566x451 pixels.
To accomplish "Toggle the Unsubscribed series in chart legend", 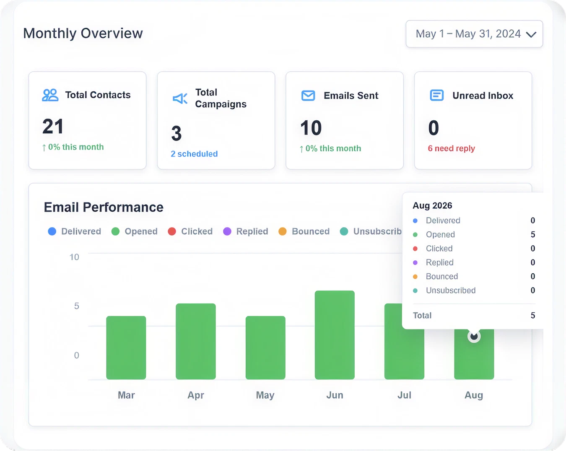I will click(371, 231).
